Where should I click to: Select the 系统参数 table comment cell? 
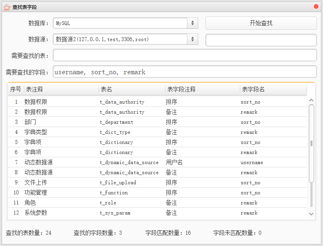(x=36, y=213)
